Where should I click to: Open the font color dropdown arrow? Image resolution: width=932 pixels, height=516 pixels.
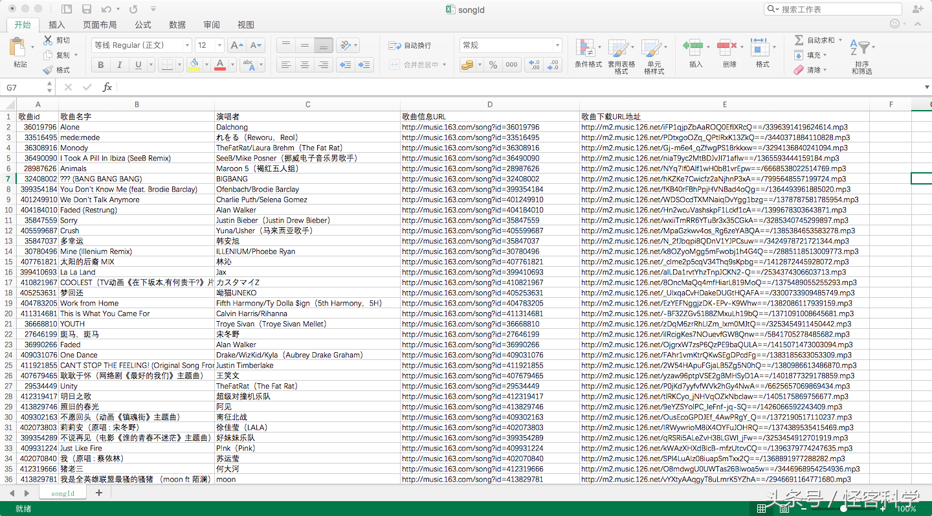232,65
